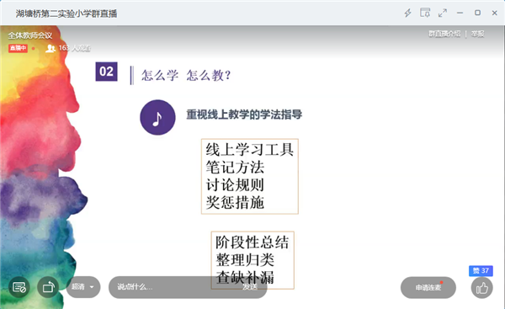Open 群直播介绍 link
Viewport: 505px width, 309px height.
pyautogui.click(x=444, y=34)
